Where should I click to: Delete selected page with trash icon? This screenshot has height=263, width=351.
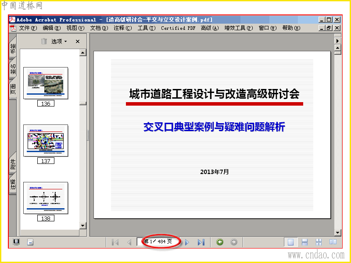pos(44,41)
